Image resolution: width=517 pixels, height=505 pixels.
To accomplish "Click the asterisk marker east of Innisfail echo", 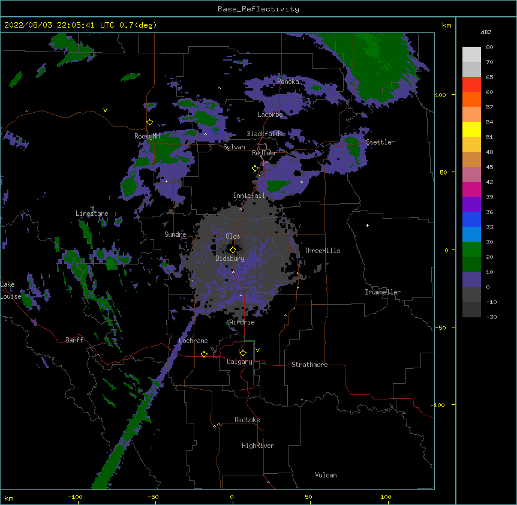I will pyautogui.click(x=301, y=182).
